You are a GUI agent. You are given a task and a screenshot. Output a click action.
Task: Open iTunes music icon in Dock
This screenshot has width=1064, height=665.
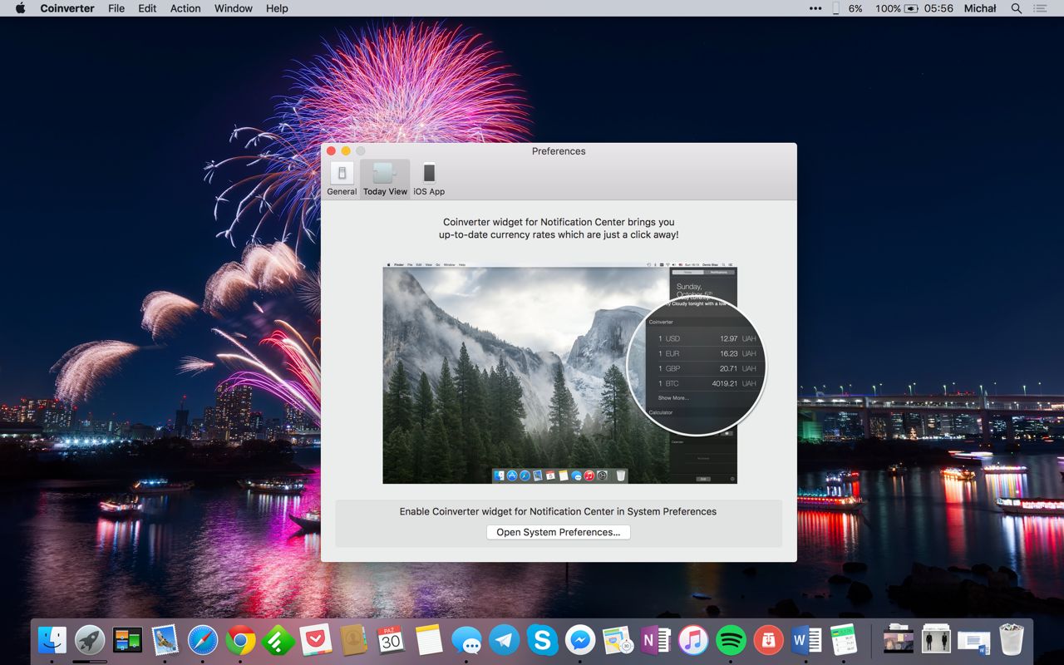point(692,640)
